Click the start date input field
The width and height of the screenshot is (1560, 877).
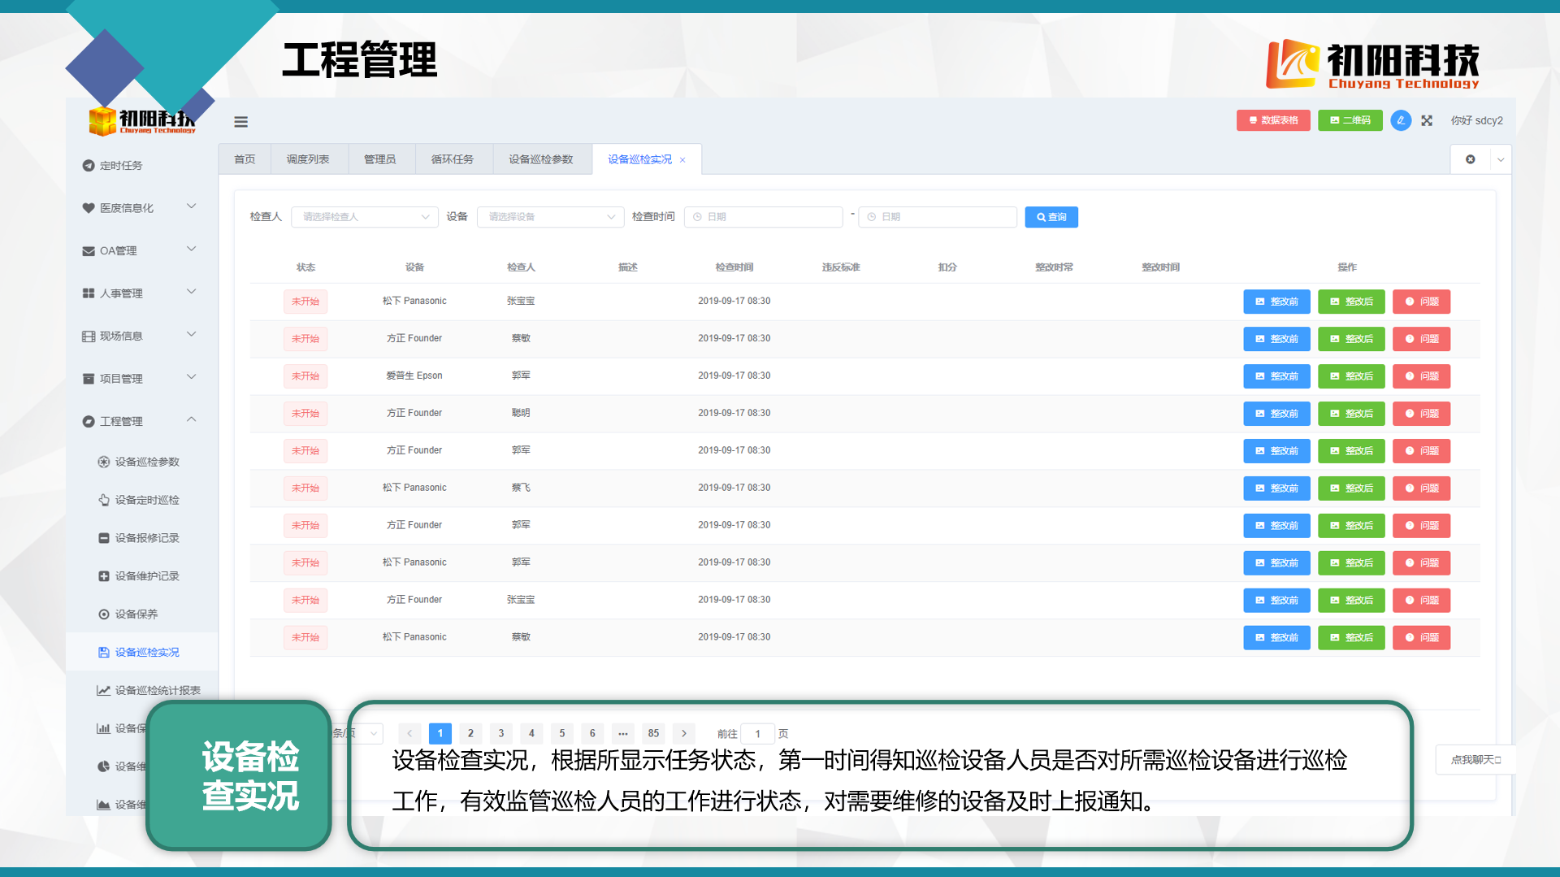764,217
